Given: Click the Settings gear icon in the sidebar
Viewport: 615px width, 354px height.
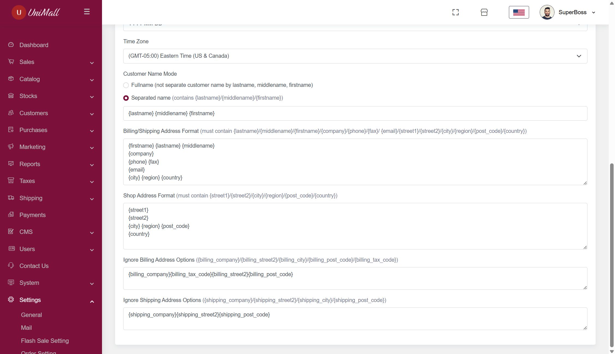Looking at the screenshot, I should pyautogui.click(x=11, y=300).
